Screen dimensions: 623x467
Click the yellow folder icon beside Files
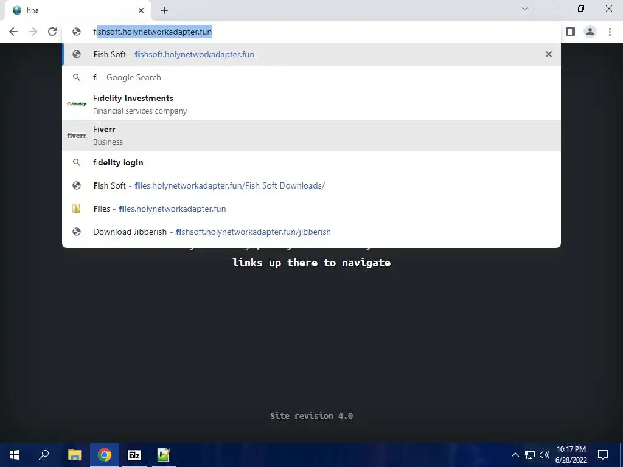(x=76, y=209)
